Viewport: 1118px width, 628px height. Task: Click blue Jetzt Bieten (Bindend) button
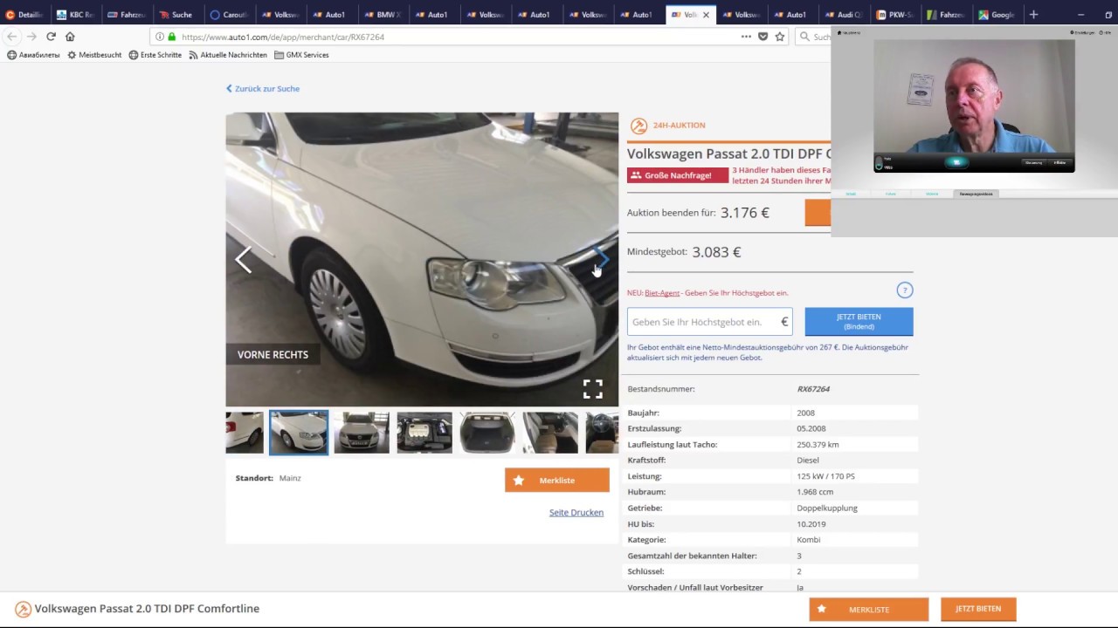(x=859, y=322)
